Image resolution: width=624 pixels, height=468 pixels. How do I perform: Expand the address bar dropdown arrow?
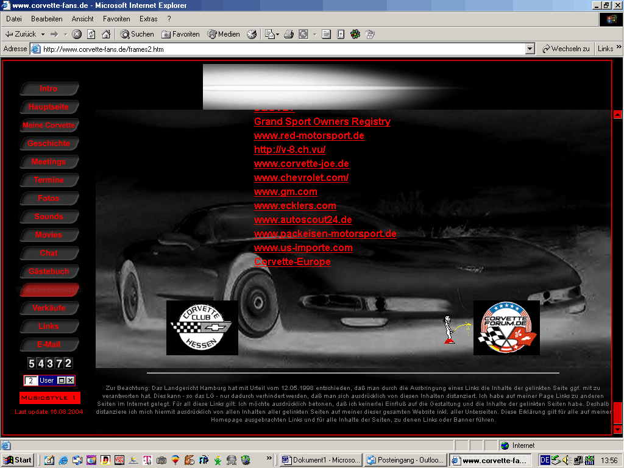pos(530,49)
